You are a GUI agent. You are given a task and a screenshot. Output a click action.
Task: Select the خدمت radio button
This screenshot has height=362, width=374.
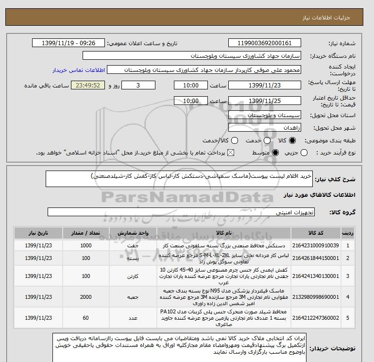[x=267, y=140]
